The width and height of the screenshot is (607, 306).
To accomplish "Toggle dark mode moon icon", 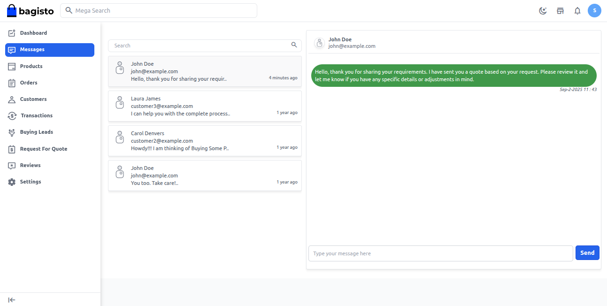I will 543,11.
